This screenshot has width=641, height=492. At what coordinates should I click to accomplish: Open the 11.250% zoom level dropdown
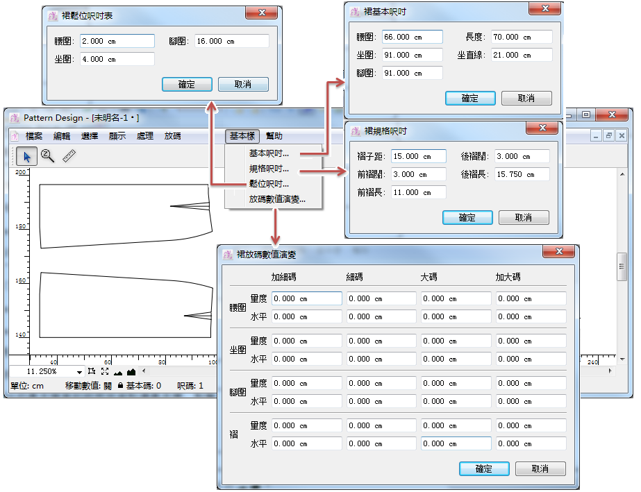click(80, 373)
